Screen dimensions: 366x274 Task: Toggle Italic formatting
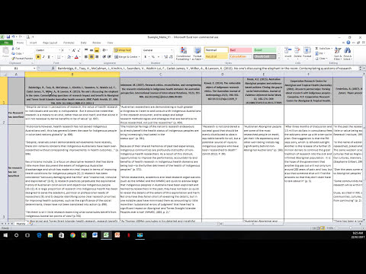(x=43, y=57)
